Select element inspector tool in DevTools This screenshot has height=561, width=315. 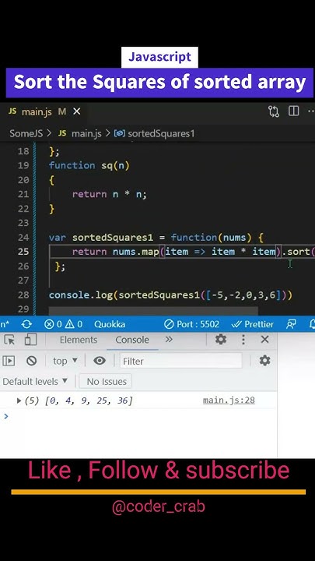coord(9,340)
